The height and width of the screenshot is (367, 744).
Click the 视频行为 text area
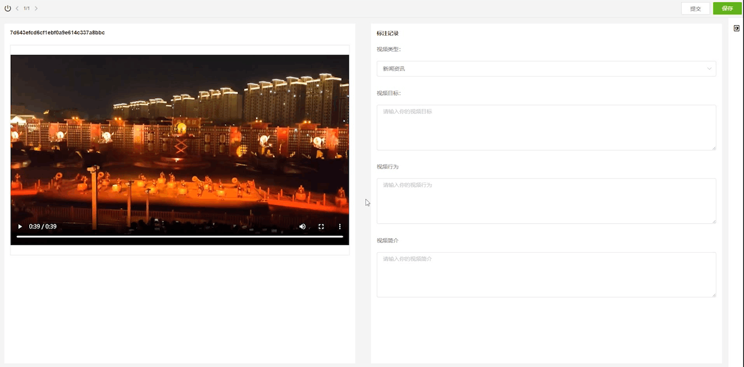(546, 201)
